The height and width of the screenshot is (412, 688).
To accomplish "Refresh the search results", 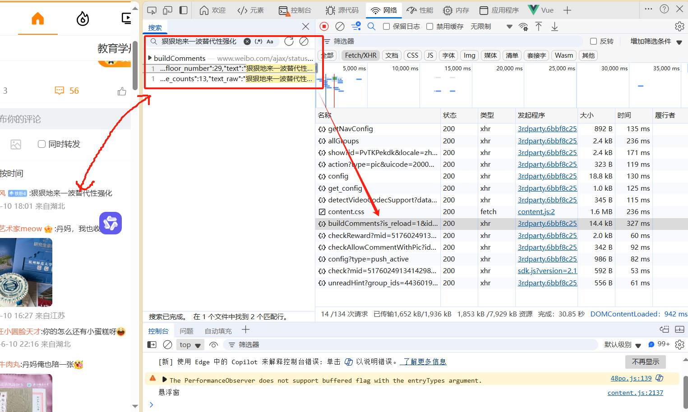I will [x=289, y=41].
